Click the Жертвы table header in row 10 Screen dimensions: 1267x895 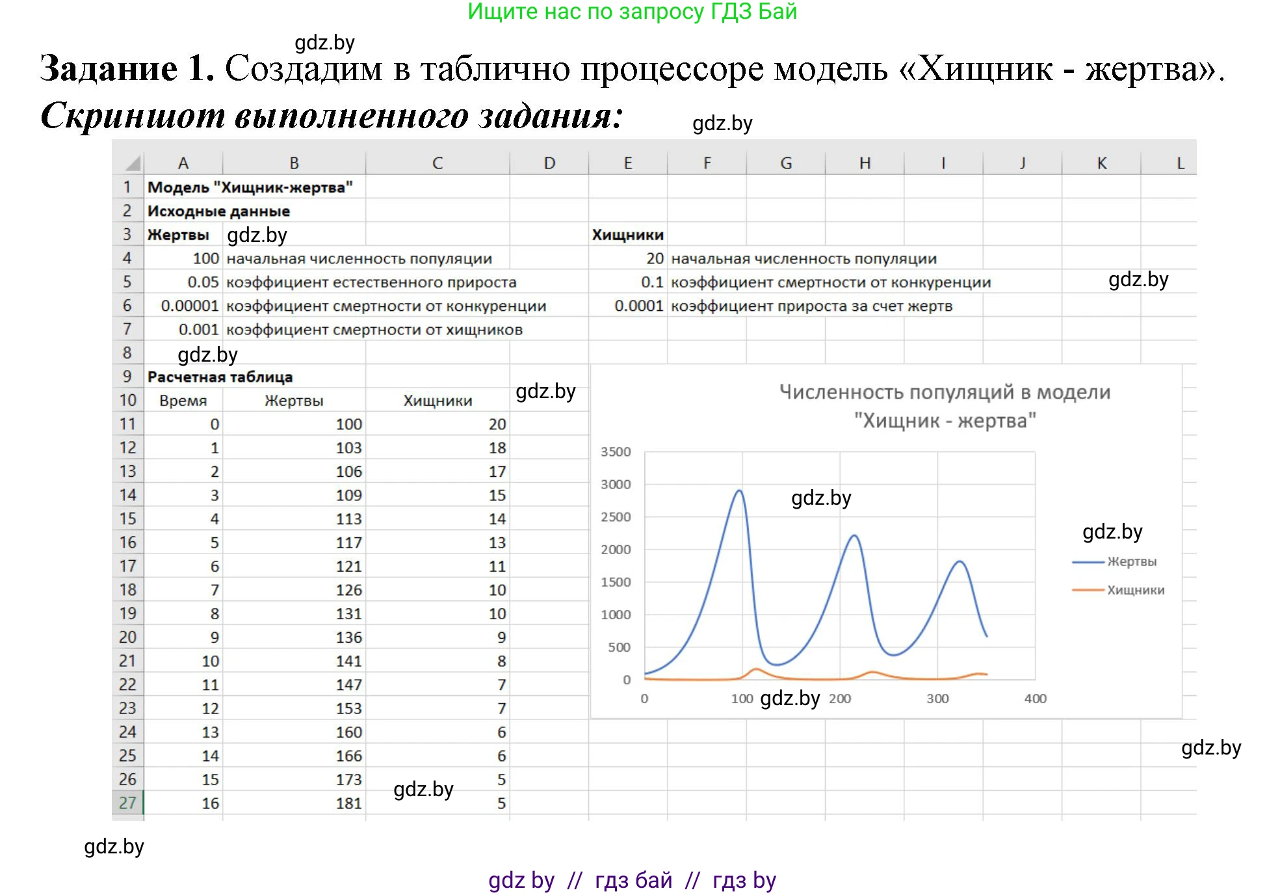pos(294,401)
